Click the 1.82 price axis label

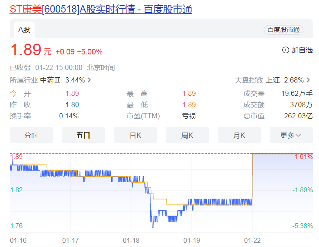click(16, 190)
